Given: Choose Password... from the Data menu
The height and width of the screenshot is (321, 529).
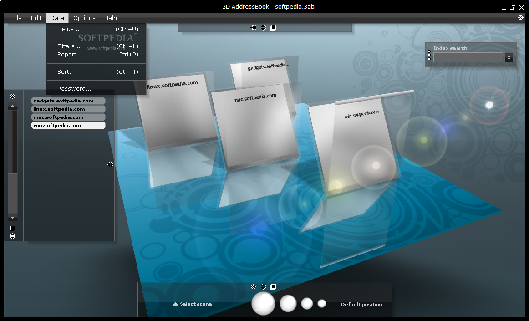Looking at the screenshot, I should pos(96,88).
